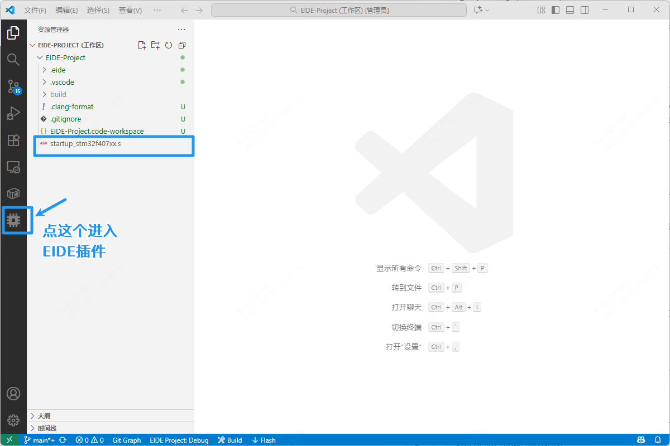Screen dimensions: 670x446
Task: Click the New File icon in explorer
Action: (142, 45)
